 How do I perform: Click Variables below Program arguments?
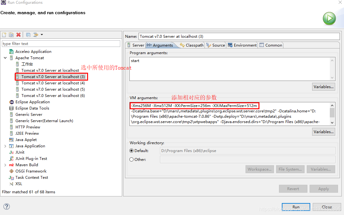click(x=323, y=87)
